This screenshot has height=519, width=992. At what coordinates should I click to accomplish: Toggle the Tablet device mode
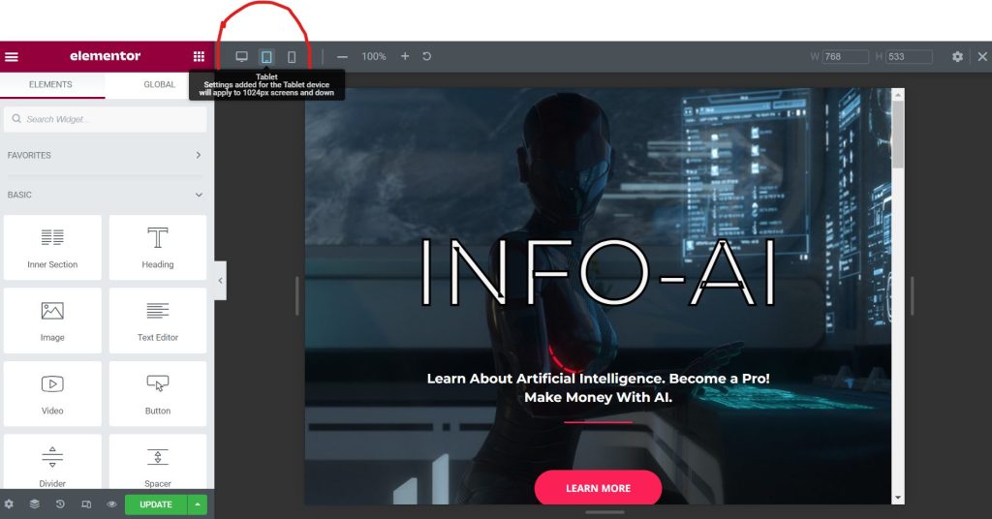pos(266,57)
